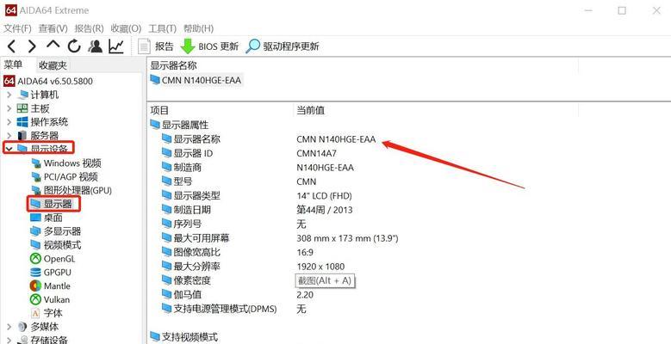671x344 pixels.
Task: Click the GPGPU database icon
Action: pos(35,273)
